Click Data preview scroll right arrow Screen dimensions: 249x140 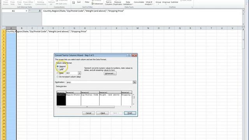click(131, 107)
